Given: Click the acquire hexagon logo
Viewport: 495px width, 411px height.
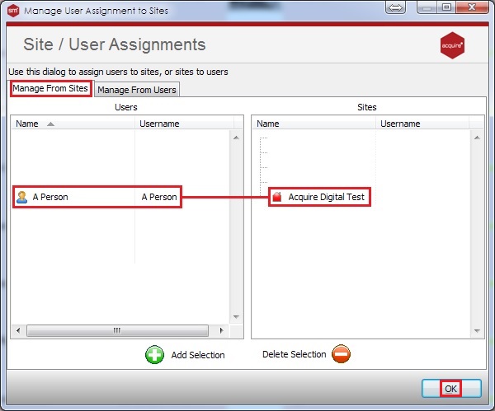Looking at the screenshot, I should 452,45.
